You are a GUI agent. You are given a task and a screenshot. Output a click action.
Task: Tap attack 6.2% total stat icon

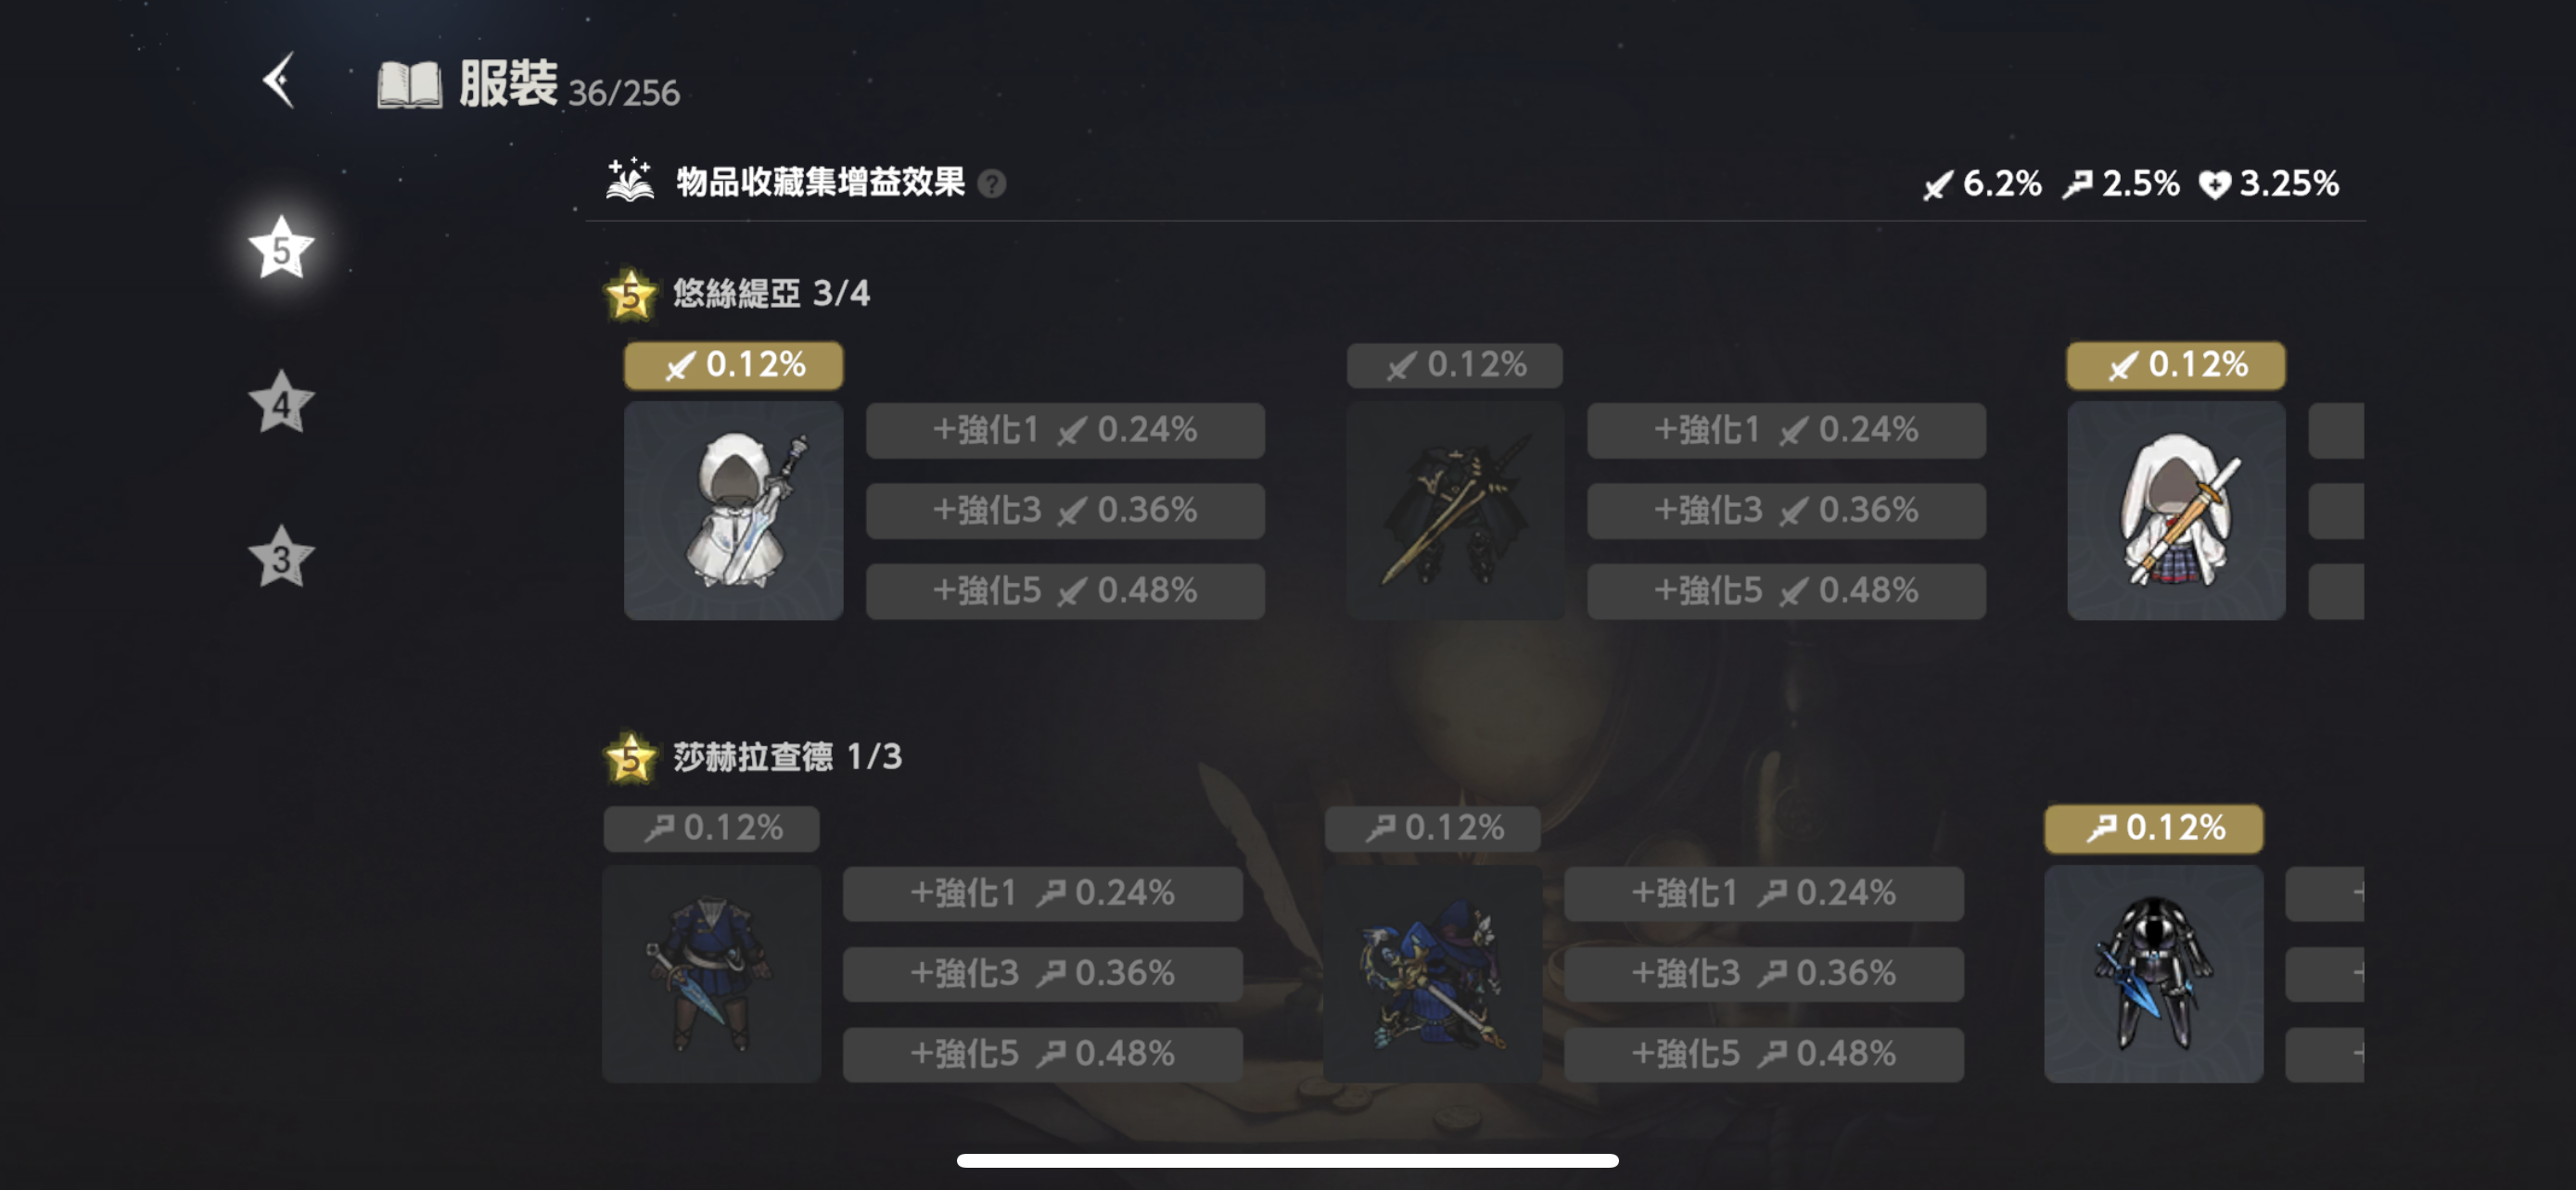click(x=1936, y=184)
